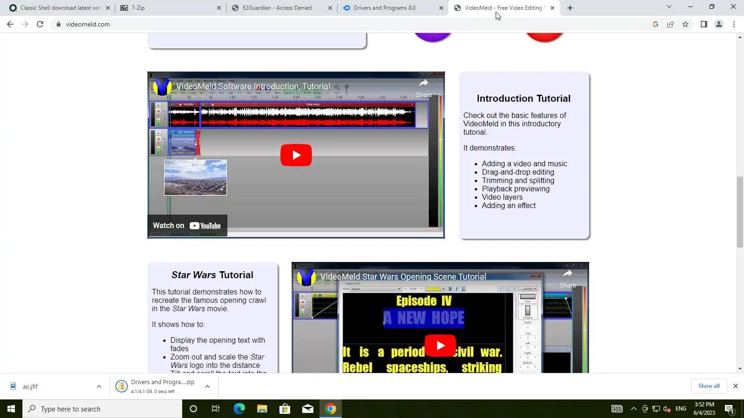This screenshot has height=418, width=744.
Task: Go forward to the next page
Action: pyautogui.click(x=25, y=24)
